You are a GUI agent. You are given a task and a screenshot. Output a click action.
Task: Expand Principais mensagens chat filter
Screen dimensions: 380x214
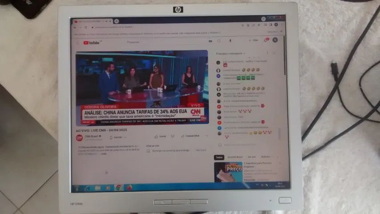(230, 53)
